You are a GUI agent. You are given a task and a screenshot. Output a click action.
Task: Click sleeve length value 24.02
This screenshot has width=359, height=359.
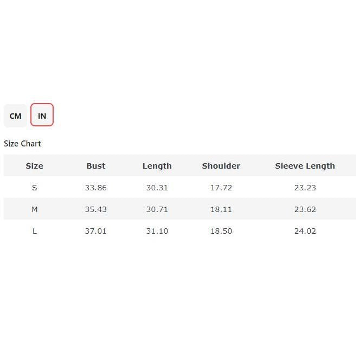click(x=305, y=231)
